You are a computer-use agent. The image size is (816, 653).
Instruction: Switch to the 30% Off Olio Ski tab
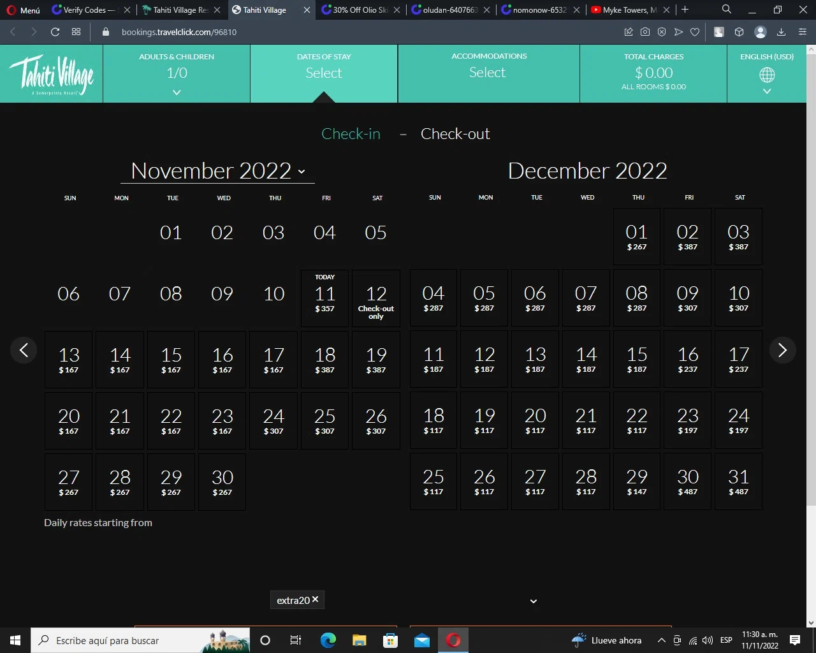click(361, 10)
